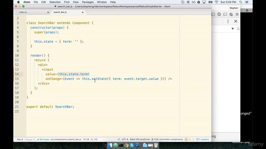This screenshot has width=266, height=149.
Task: Click the screen recording icon in menu bar
Action: tap(188, 2)
